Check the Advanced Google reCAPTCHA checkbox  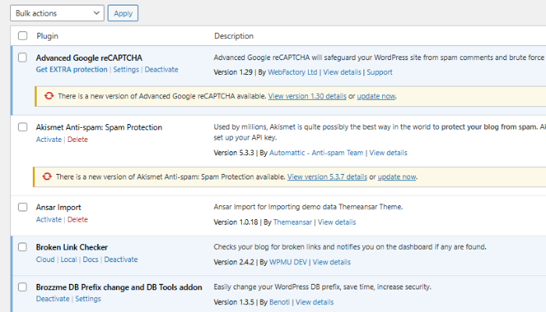[x=23, y=58]
